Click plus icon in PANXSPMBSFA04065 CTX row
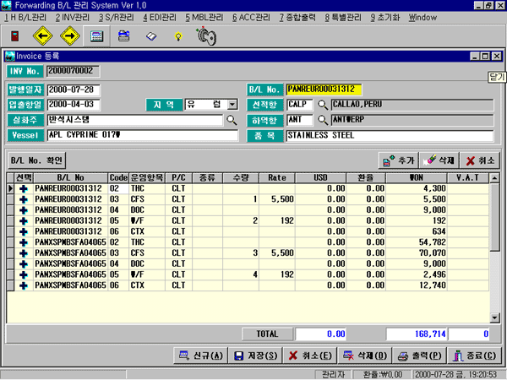The height and width of the screenshot is (380, 507). (24, 285)
